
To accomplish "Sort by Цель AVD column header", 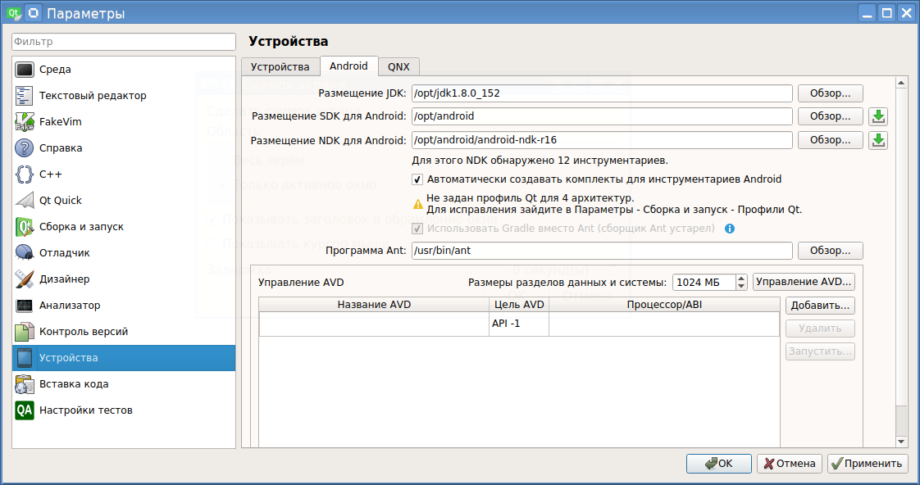I will coord(519,305).
